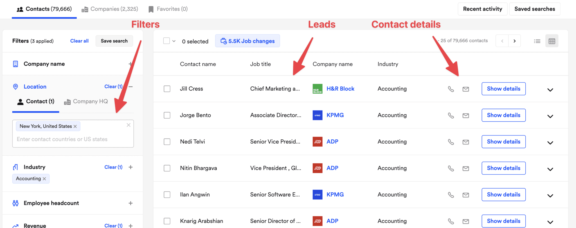
Task: Expand Ilan Angwin's row chevron
Action: (x=550, y=195)
